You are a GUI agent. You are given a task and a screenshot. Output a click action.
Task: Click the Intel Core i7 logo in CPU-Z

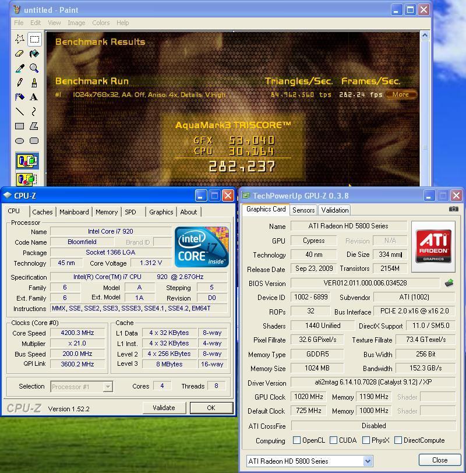[202, 247]
